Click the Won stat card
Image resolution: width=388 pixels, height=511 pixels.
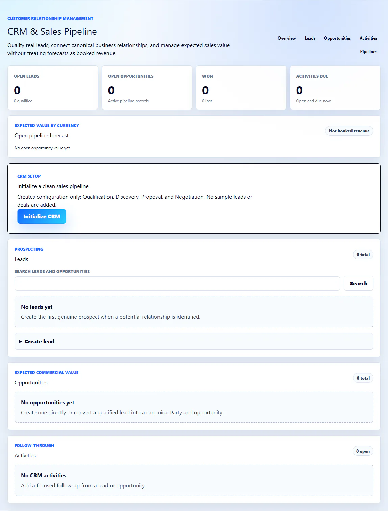(x=241, y=88)
